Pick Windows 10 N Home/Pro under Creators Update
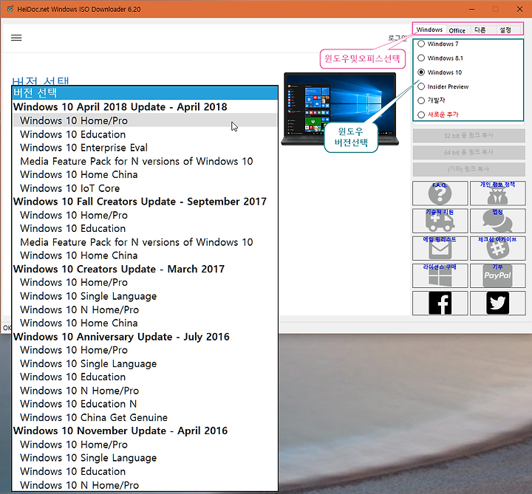This screenshot has height=494, width=532. pyautogui.click(x=145, y=309)
